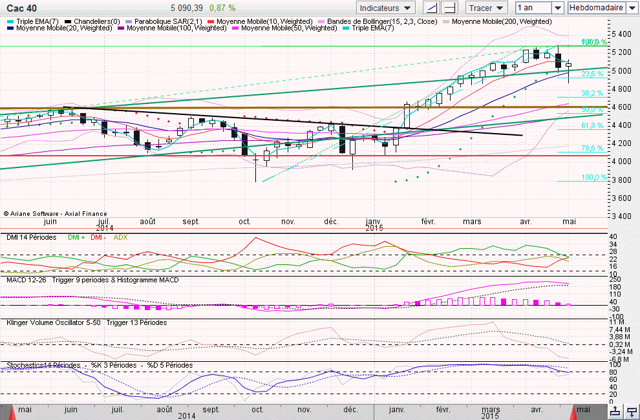Click the Chandeliers(0) black legend swatch
Screen dimensions: 640x420
(68, 21)
